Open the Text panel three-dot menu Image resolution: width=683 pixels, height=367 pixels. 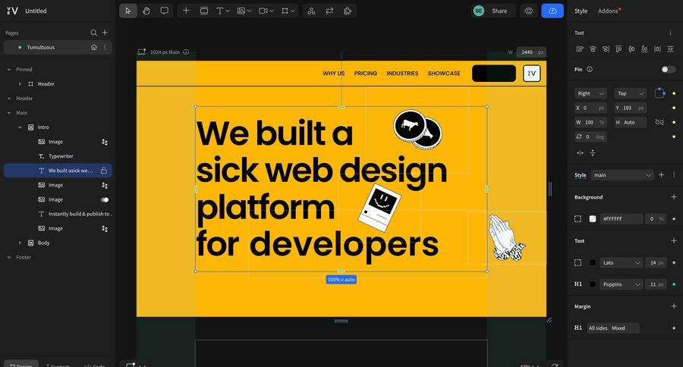(x=670, y=33)
